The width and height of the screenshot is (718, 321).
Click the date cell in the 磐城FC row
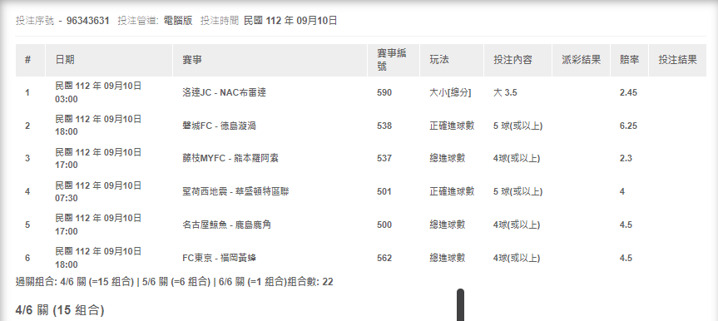[x=98, y=126]
